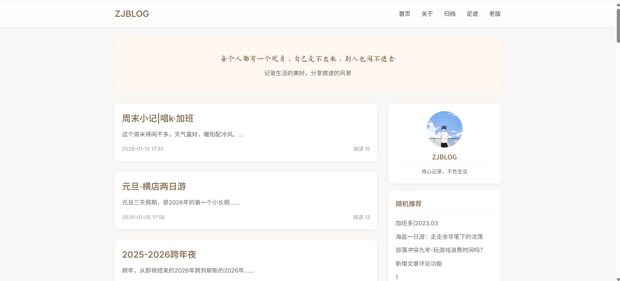Open the 新增文章评论功能 recommended post

click(x=419, y=264)
